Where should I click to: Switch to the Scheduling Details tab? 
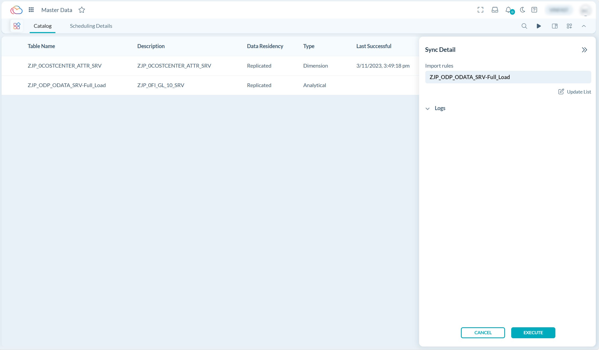(x=91, y=26)
